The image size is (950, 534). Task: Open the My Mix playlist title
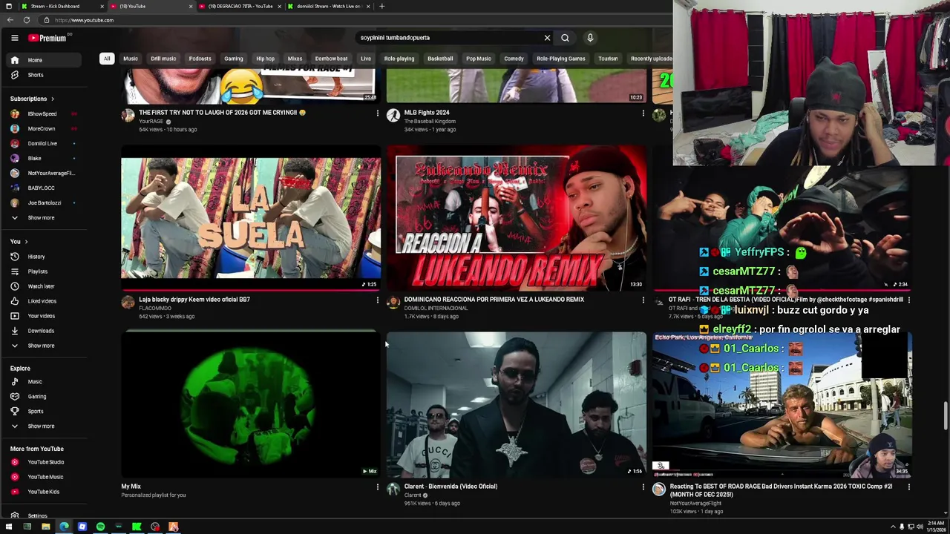131,487
